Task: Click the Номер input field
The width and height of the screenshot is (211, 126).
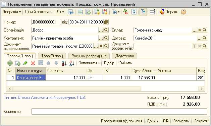Action: [46, 22]
